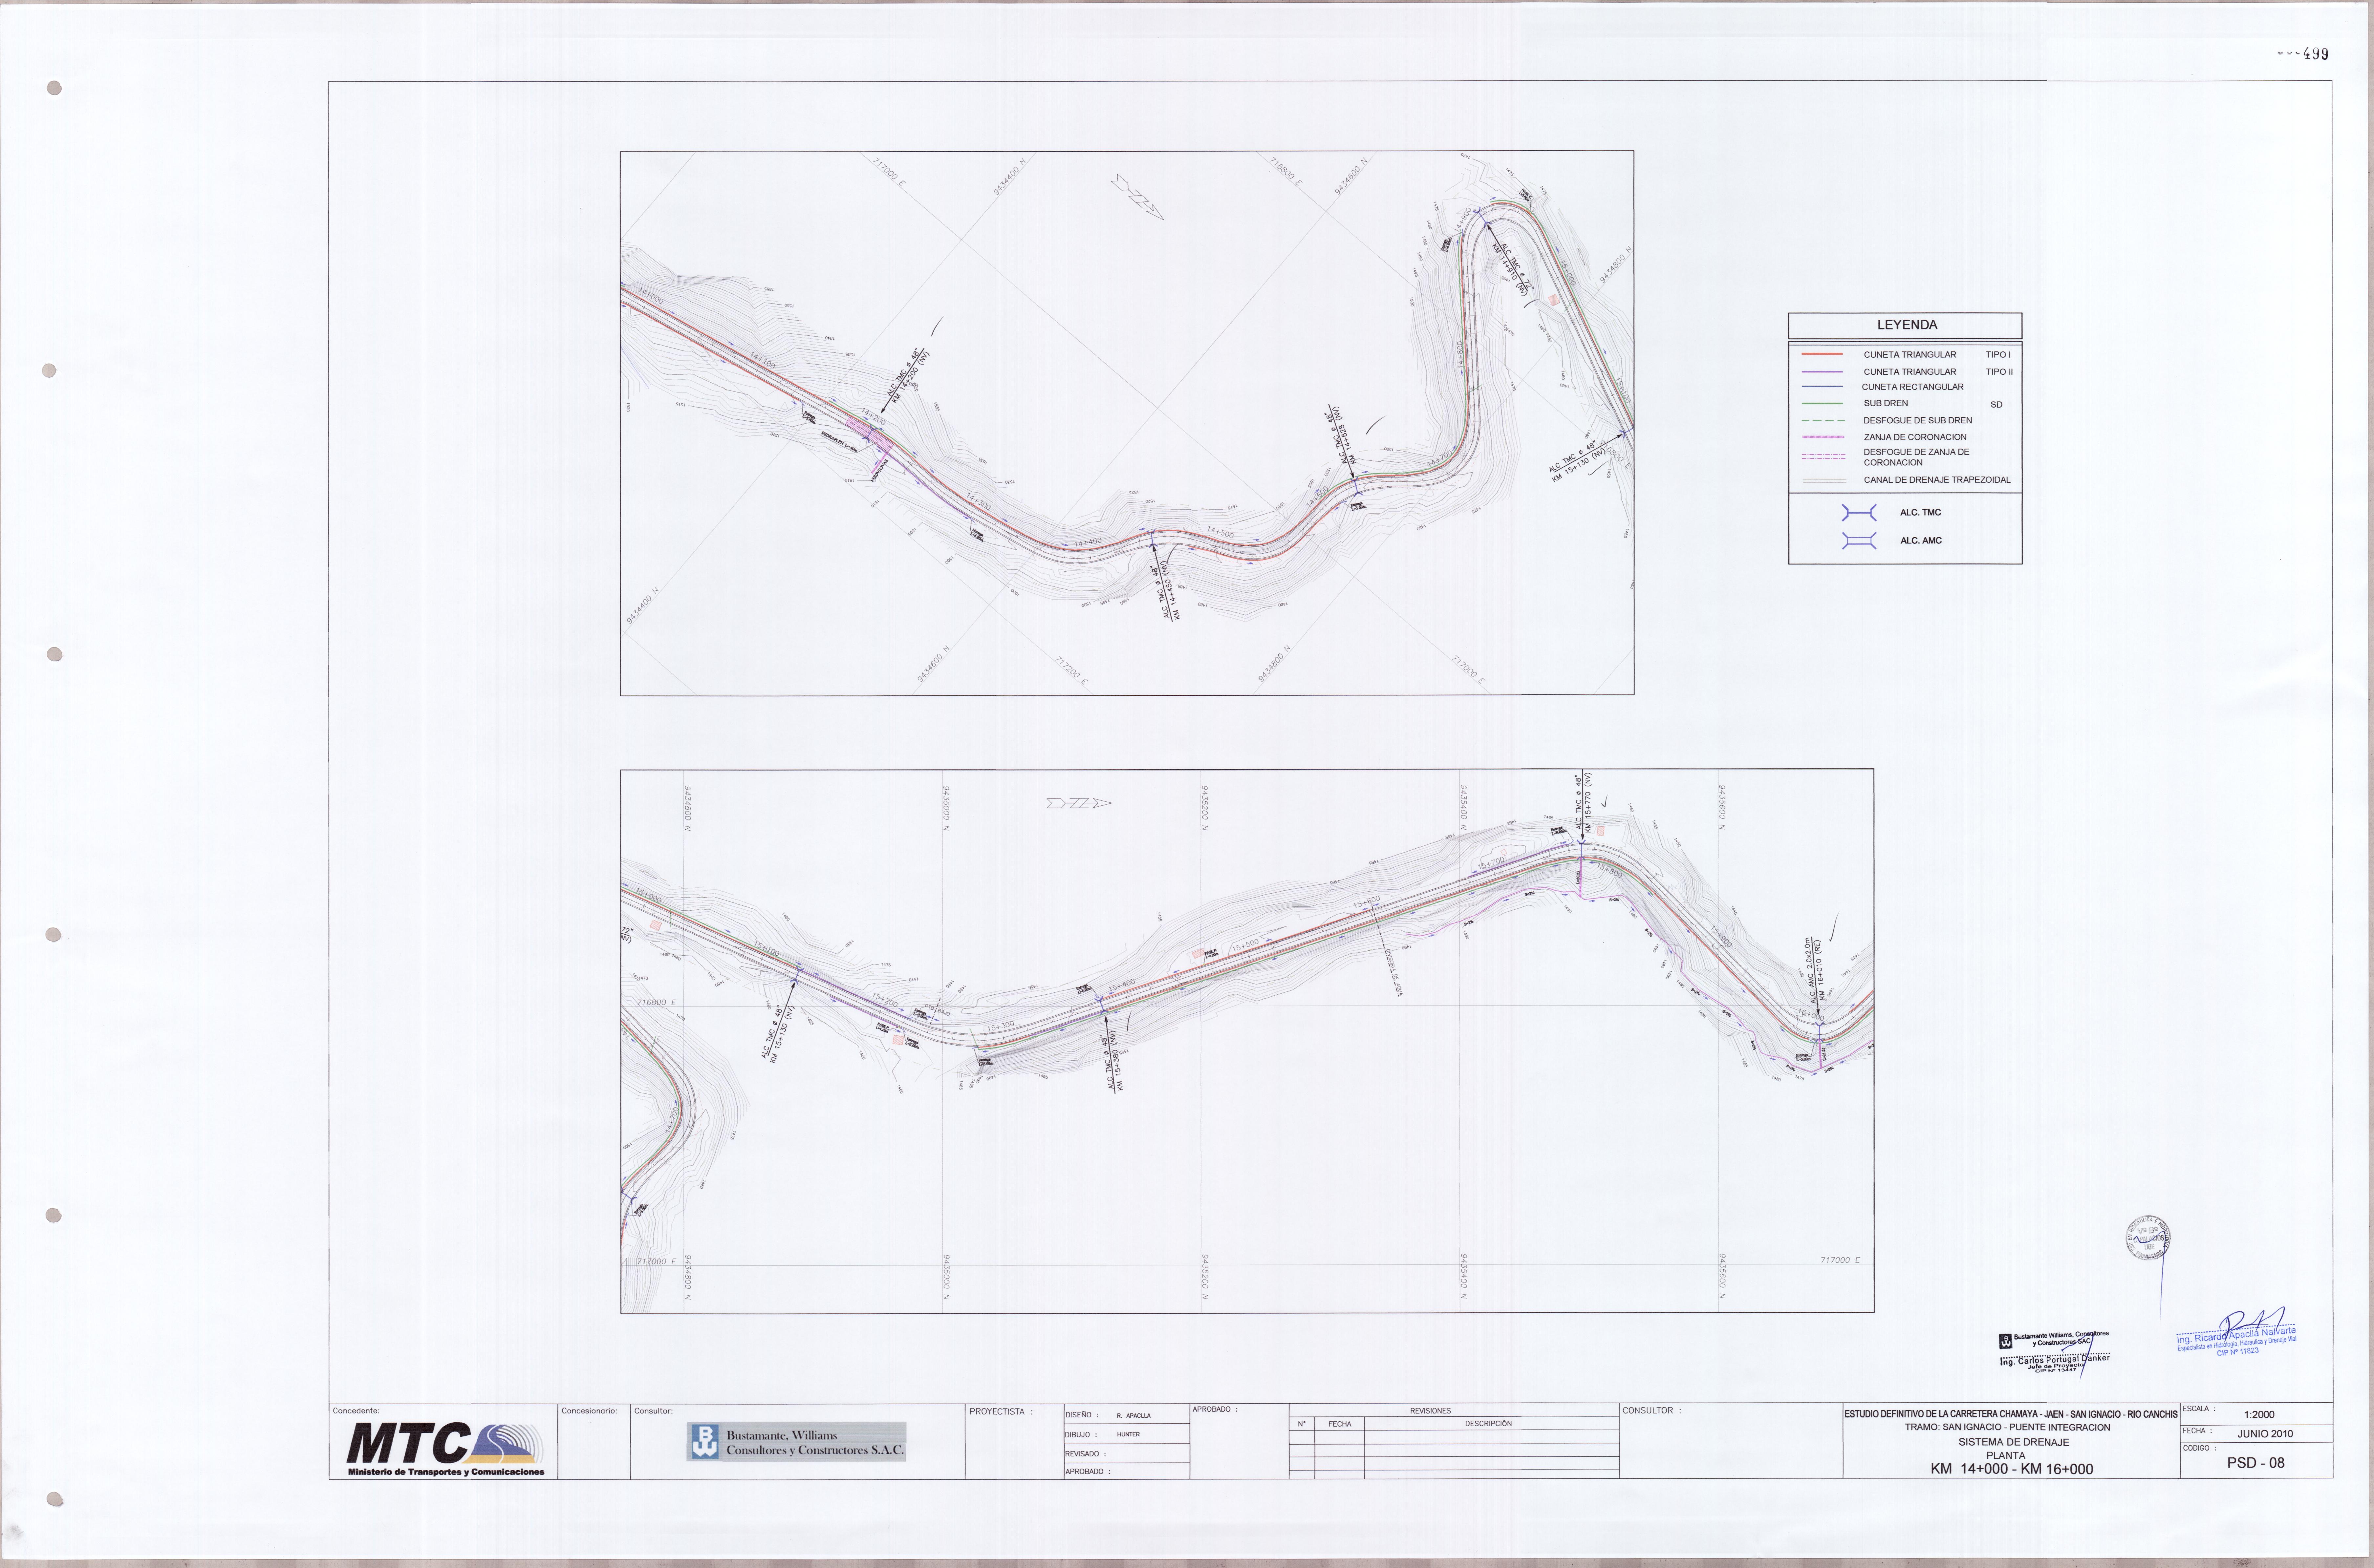Click the ALC. AMC culvert symbol in legend

[1859, 541]
